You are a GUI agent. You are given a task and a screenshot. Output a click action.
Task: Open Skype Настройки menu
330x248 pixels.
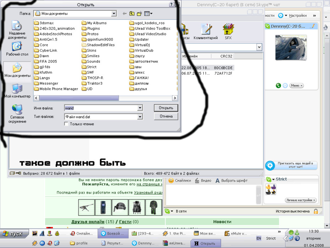(x=298, y=16)
